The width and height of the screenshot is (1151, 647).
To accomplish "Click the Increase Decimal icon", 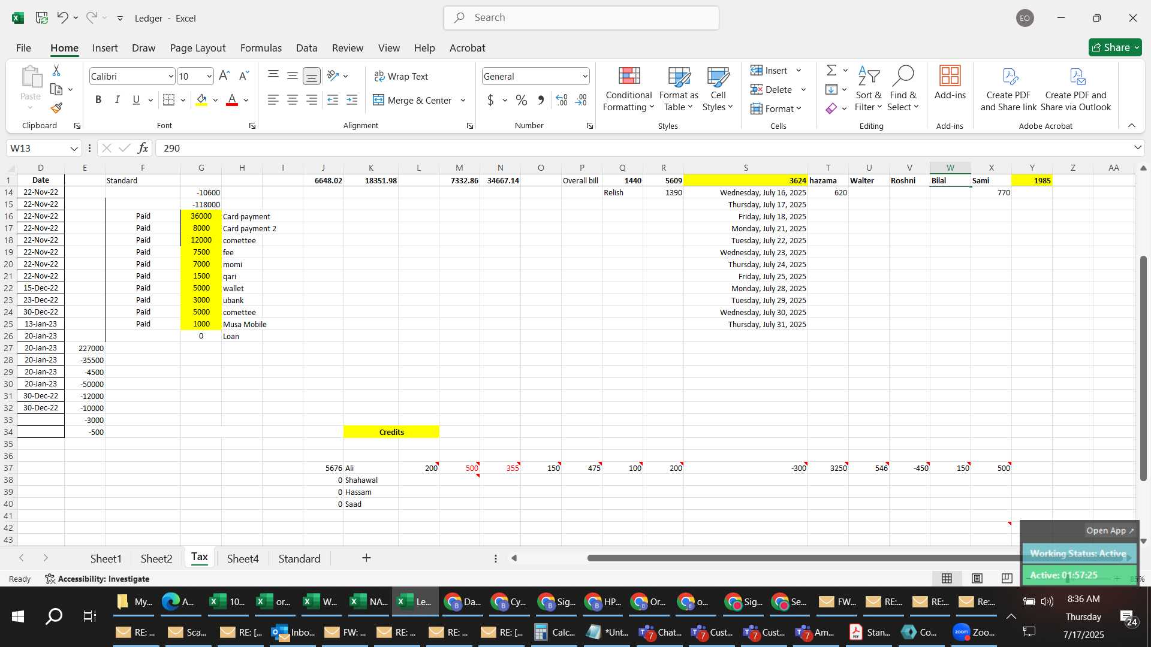I will tap(562, 100).
